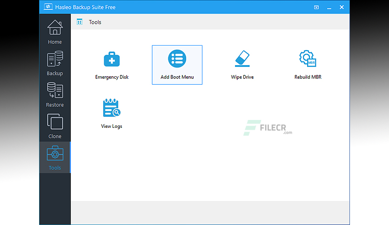This screenshot has width=389, height=225.
Task: Go to the Backup sidebar section
Action: 55,63
